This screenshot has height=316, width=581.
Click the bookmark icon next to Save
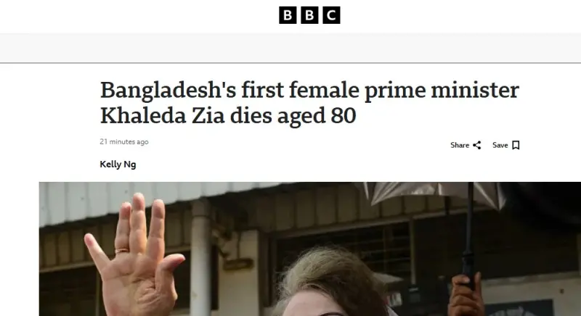click(516, 145)
